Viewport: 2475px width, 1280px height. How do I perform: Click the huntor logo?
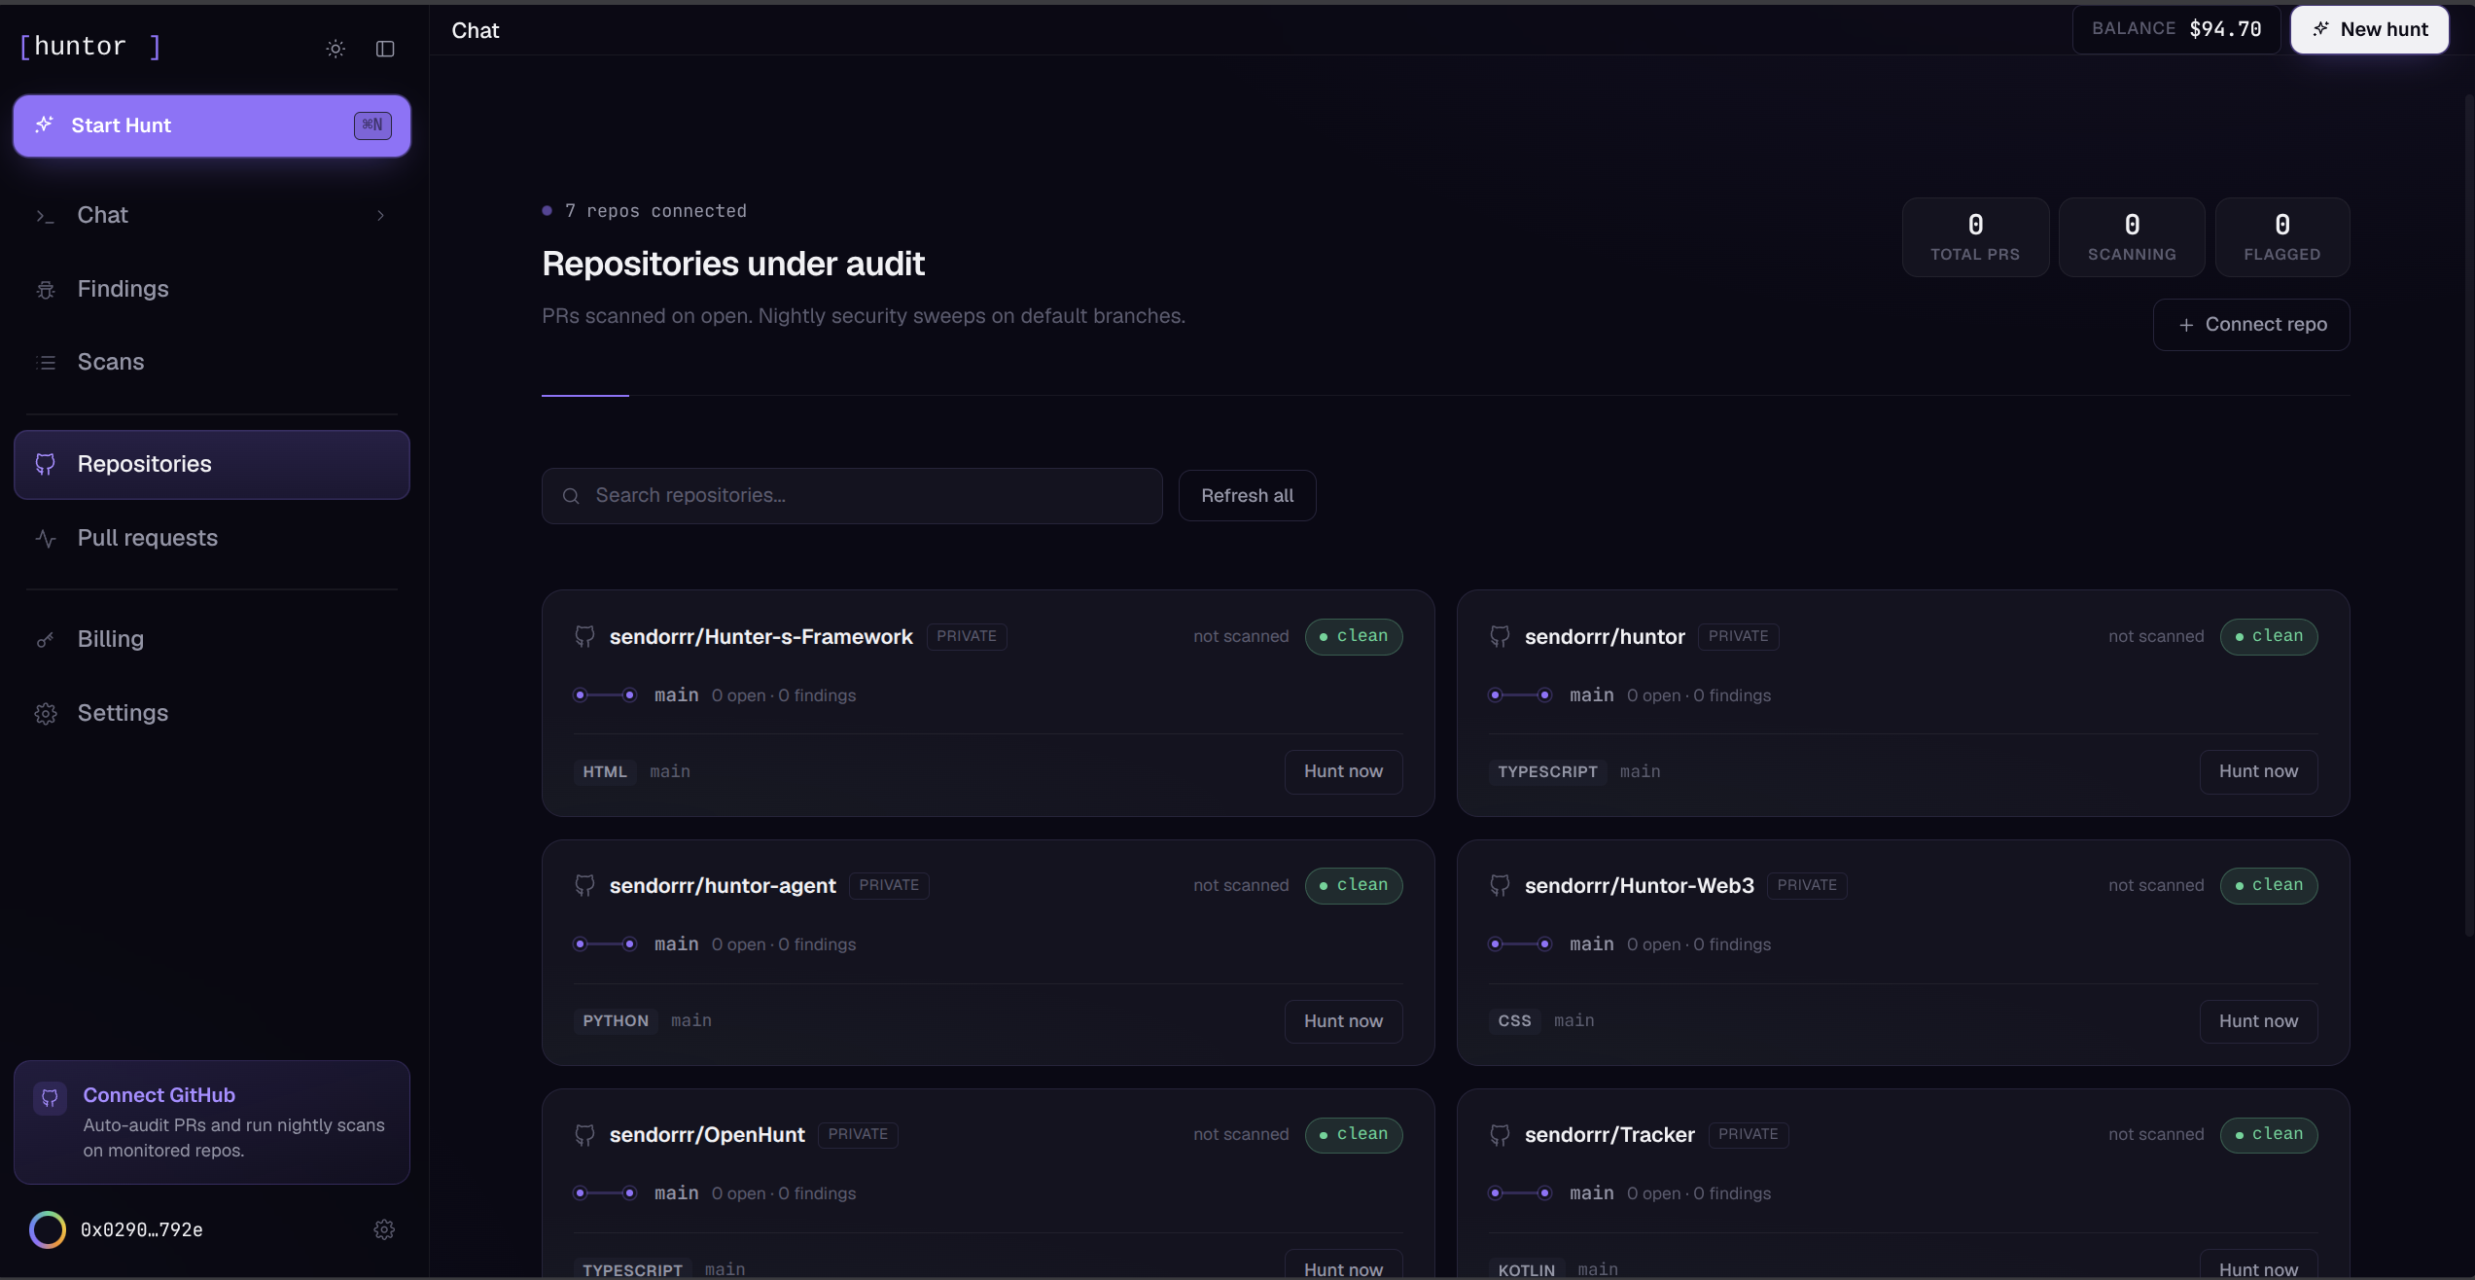tap(89, 47)
